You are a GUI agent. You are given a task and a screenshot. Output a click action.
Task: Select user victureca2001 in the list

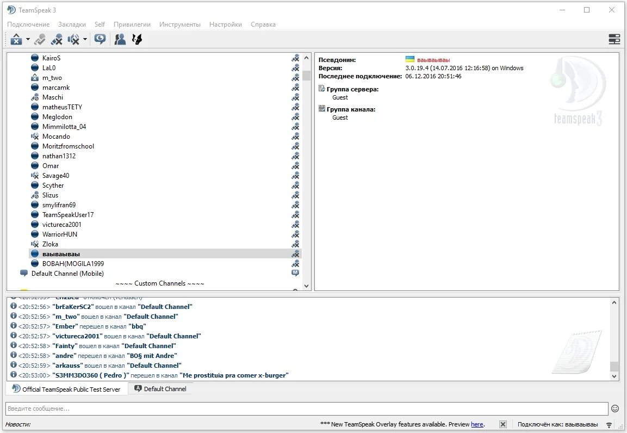click(61, 225)
